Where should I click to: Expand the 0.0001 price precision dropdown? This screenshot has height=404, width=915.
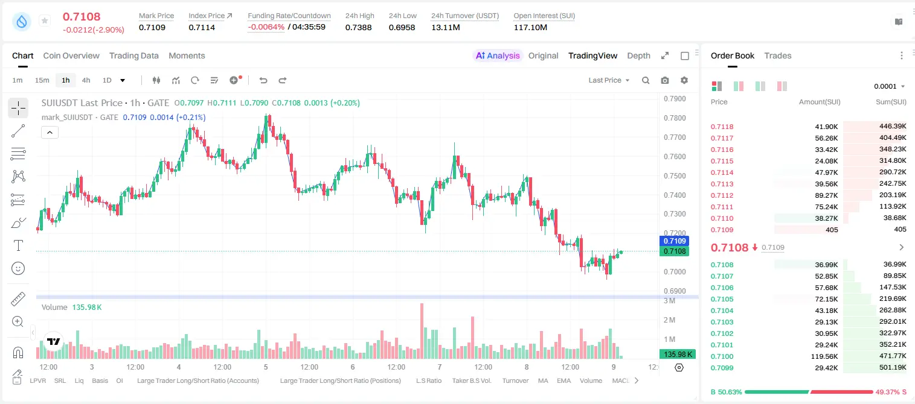click(889, 86)
